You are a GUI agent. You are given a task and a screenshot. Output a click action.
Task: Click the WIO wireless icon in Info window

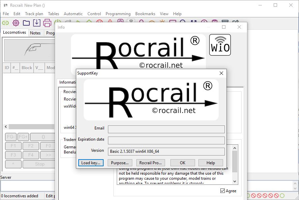(x=220, y=45)
